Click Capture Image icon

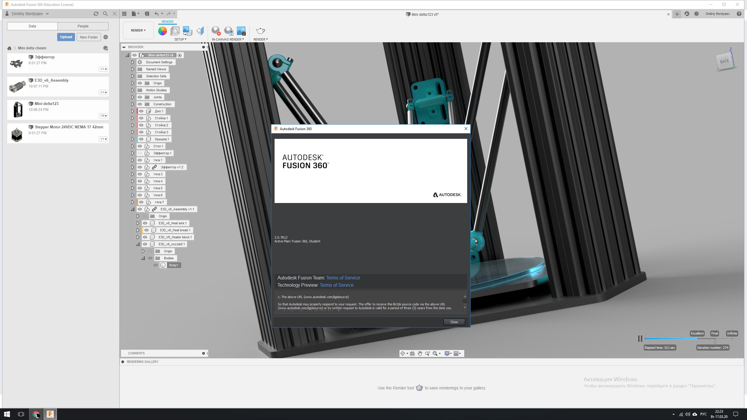click(241, 31)
